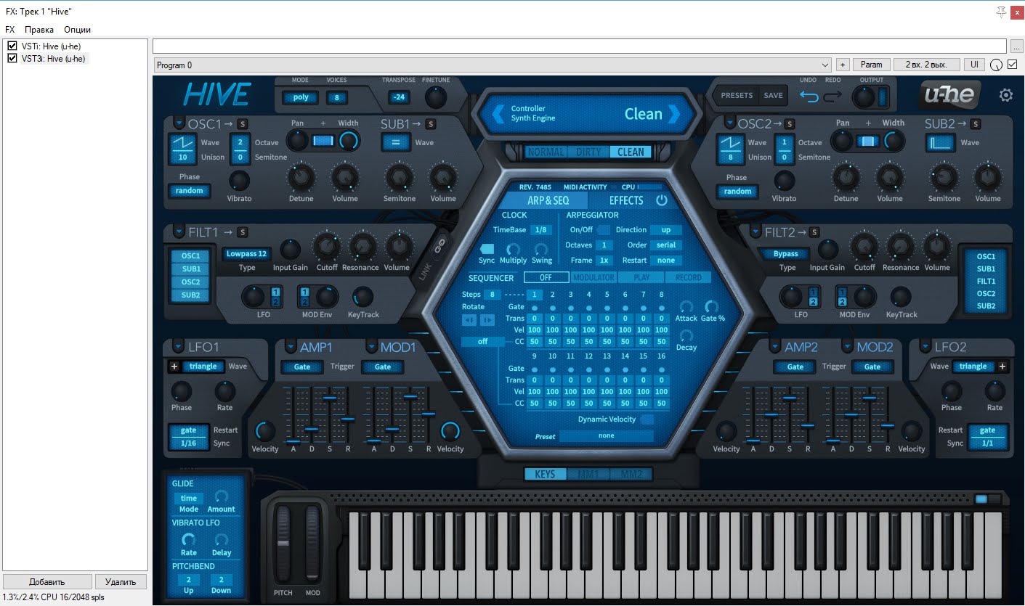Click the LFO2 plus icon
This screenshot has width=1025, height=606.
[1002, 367]
